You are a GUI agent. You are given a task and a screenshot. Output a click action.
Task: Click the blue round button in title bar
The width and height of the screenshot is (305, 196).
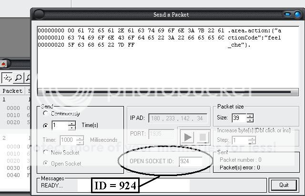297,14
